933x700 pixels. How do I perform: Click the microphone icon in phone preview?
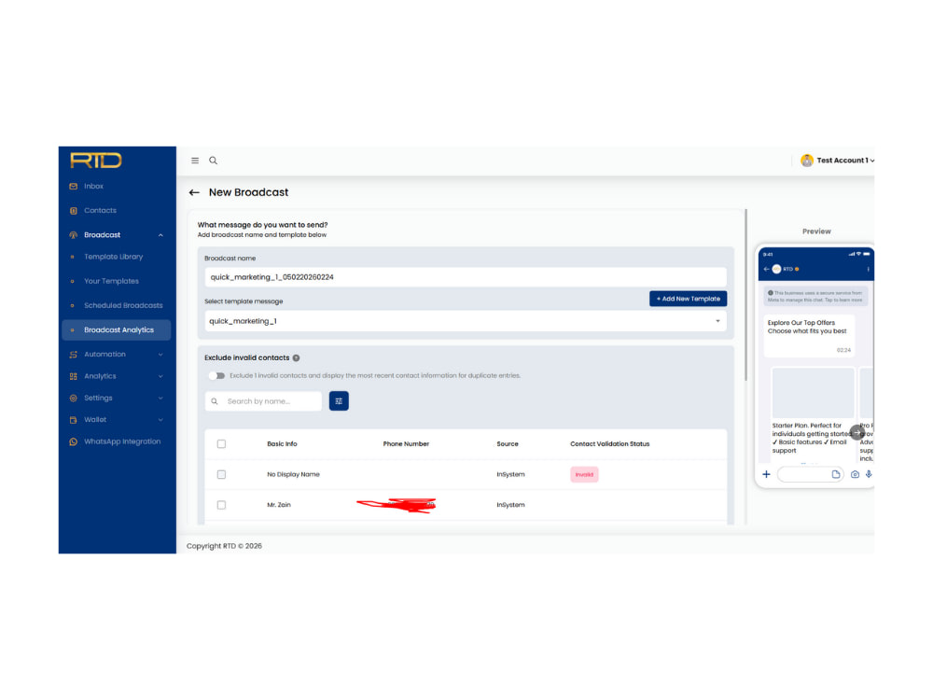(x=869, y=474)
